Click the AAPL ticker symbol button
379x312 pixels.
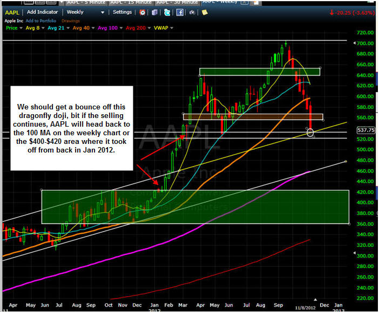tap(12, 12)
